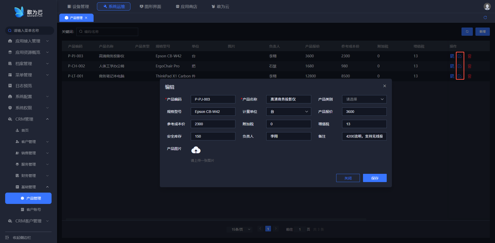Open the 计量单位 dropdown showing 台

[288, 112]
